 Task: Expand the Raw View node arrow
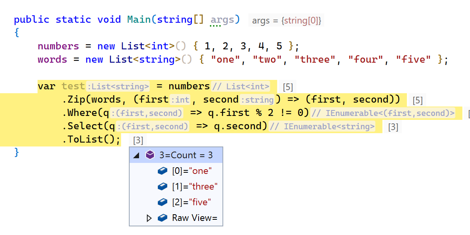[149, 218]
